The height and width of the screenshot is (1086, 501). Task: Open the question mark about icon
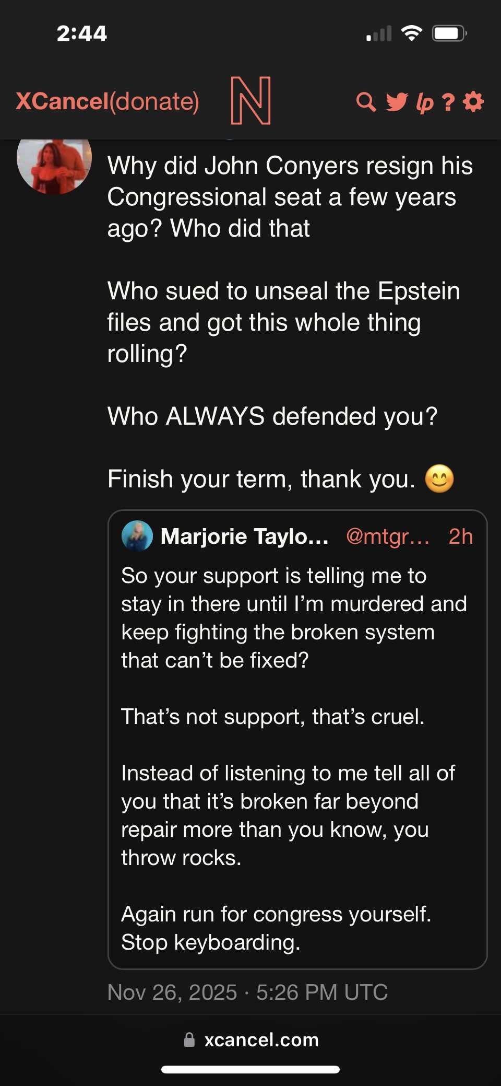[x=448, y=102]
